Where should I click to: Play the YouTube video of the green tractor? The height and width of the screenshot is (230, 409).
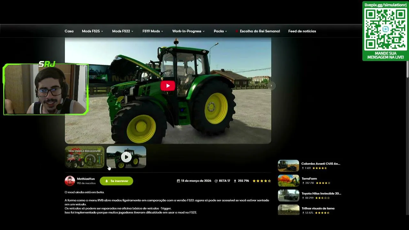pyautogui.click(x=168, y=86)
